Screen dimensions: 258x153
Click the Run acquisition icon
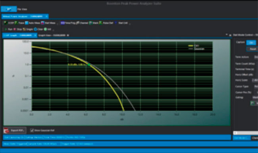pos(6,29)
